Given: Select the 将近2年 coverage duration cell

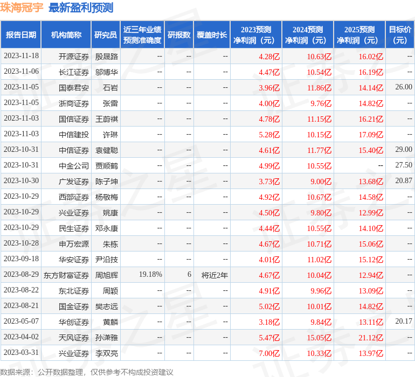Looking at the screenshot, I should (x=215, y=275).
